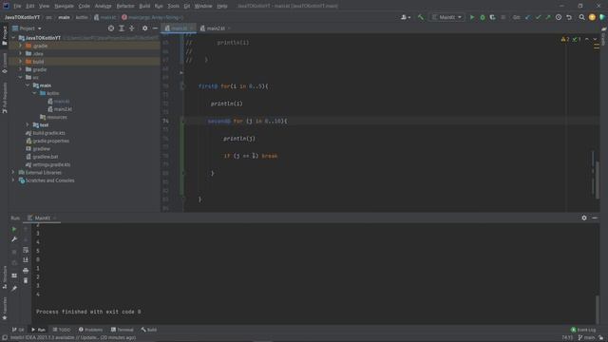Click the hammer Build Project icon in toolbar
Viewport: 608px width, 342px height.
click(x=421, y=17)
